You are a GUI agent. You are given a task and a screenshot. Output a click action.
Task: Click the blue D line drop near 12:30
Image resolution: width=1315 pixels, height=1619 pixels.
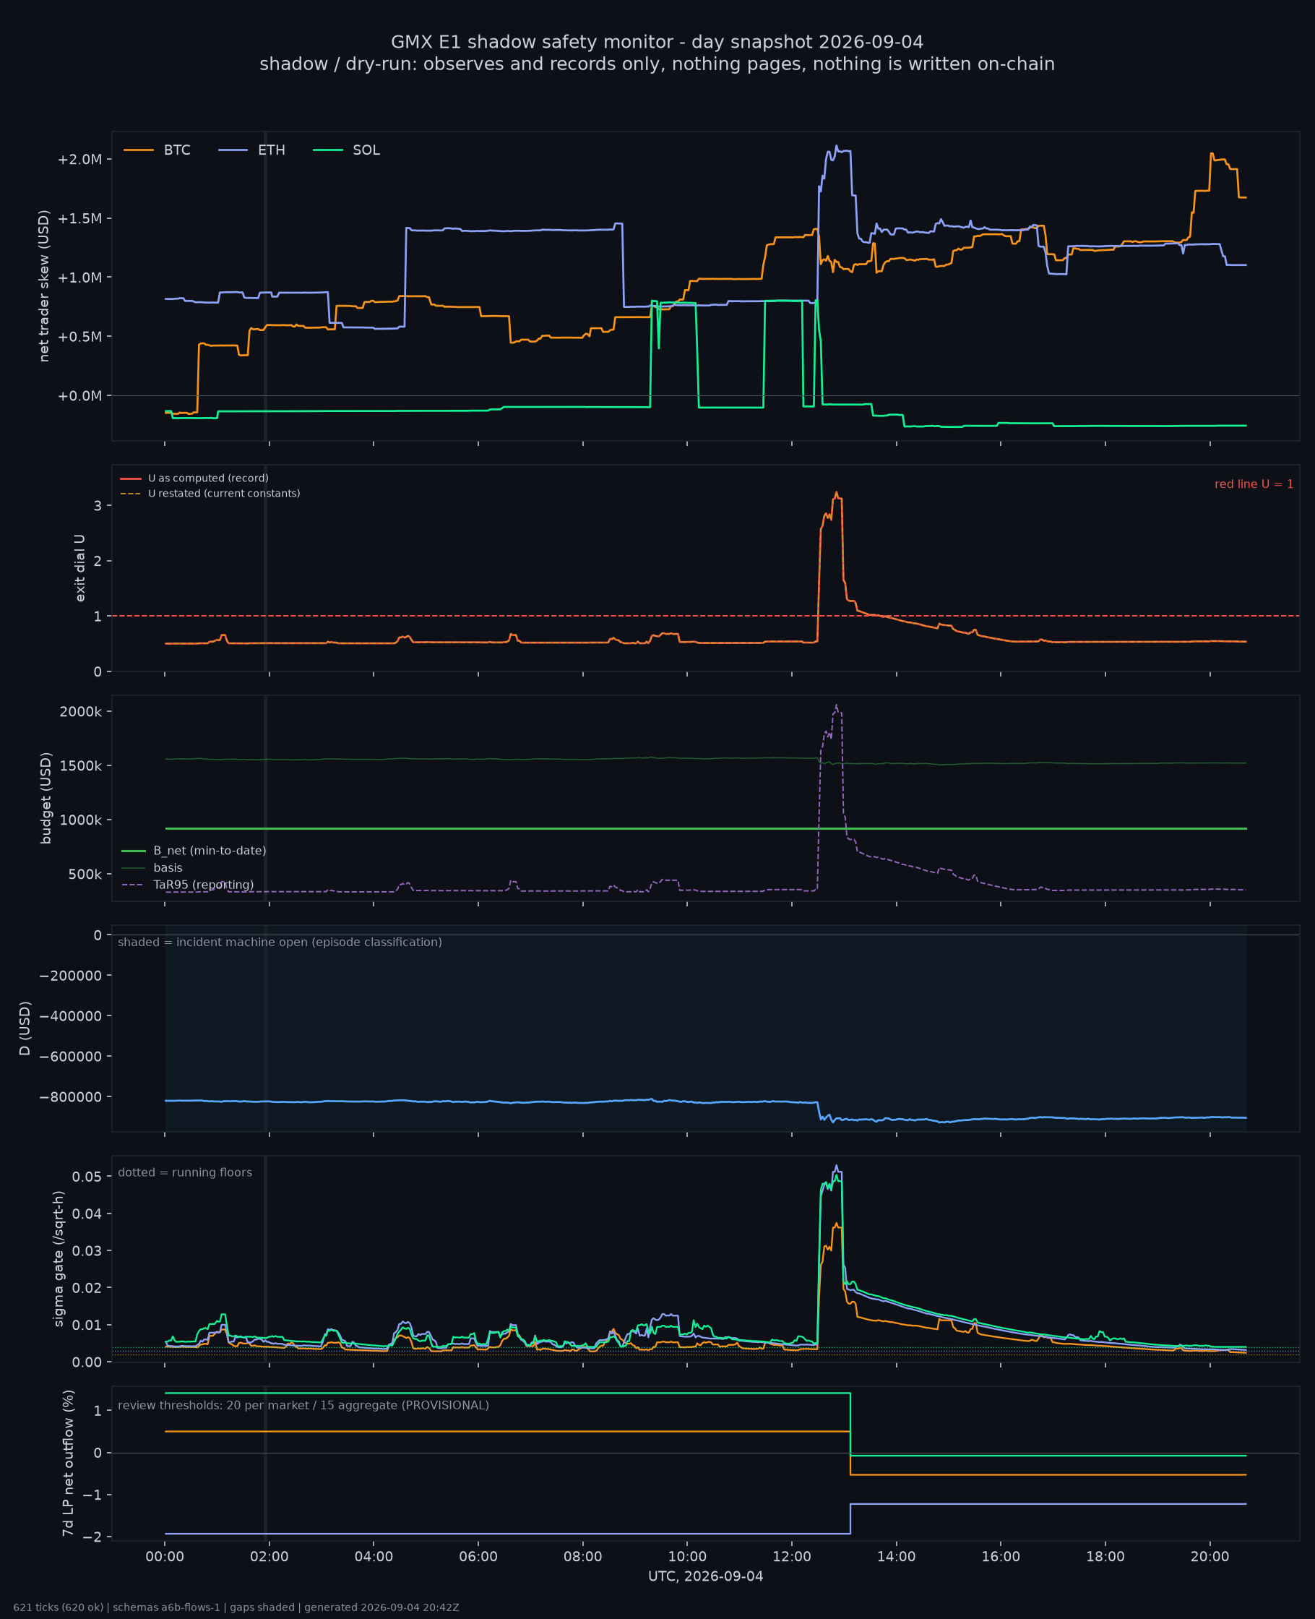[x=818, y=1109]
